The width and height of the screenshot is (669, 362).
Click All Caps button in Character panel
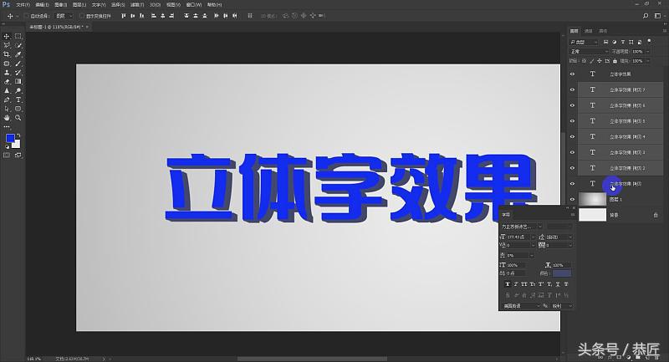click(x=524, y=284)
